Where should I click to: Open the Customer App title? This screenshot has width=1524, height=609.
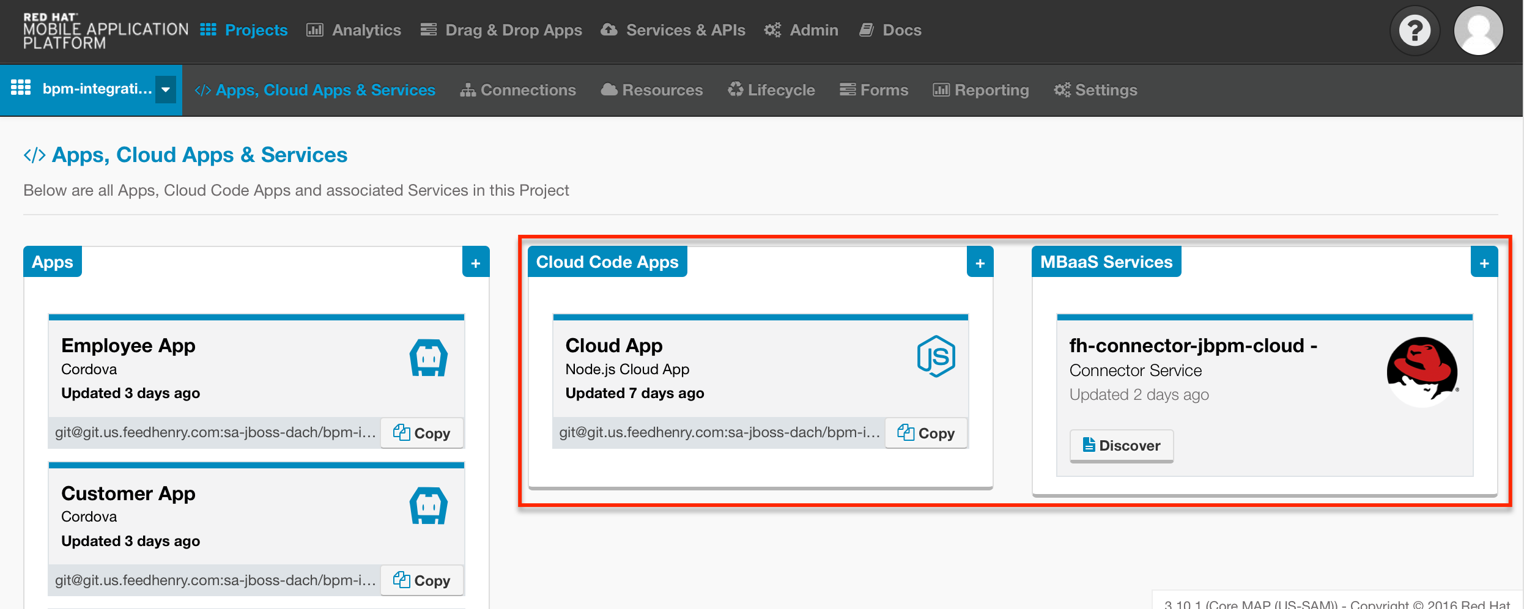[x=128, y=493]
